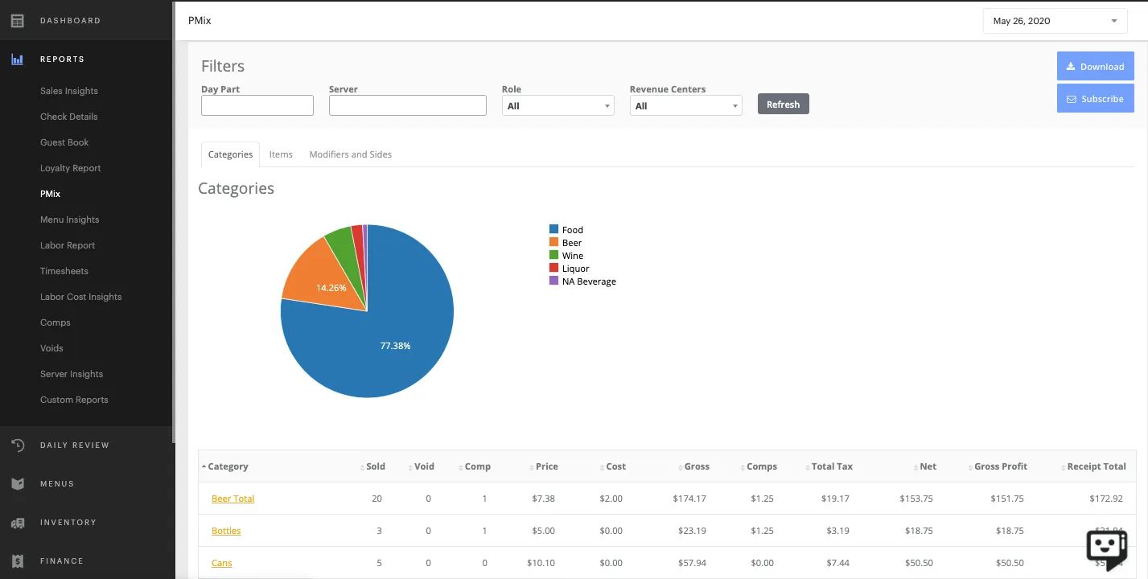Expand the Revenue Centers dropdown

[685, 106]
